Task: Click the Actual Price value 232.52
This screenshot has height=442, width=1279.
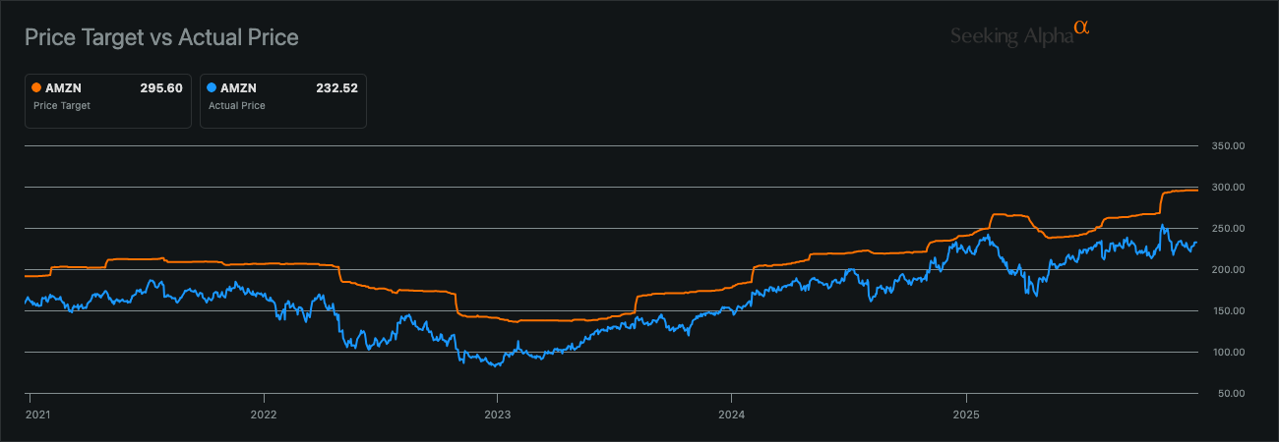Action: click(336, 87)
